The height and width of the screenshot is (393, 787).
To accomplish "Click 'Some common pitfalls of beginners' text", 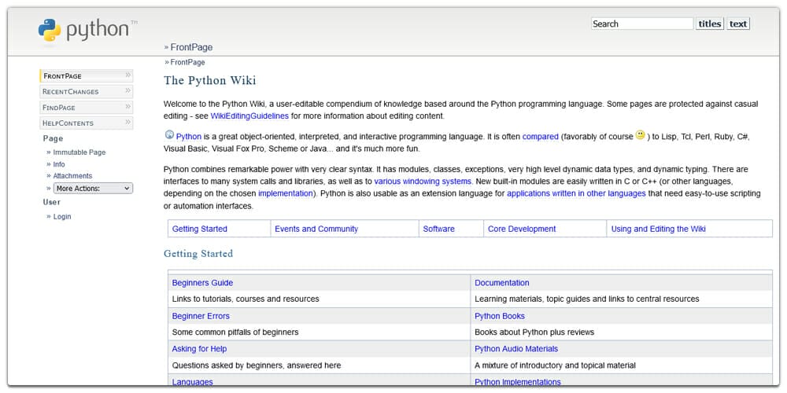I will 235,332.
